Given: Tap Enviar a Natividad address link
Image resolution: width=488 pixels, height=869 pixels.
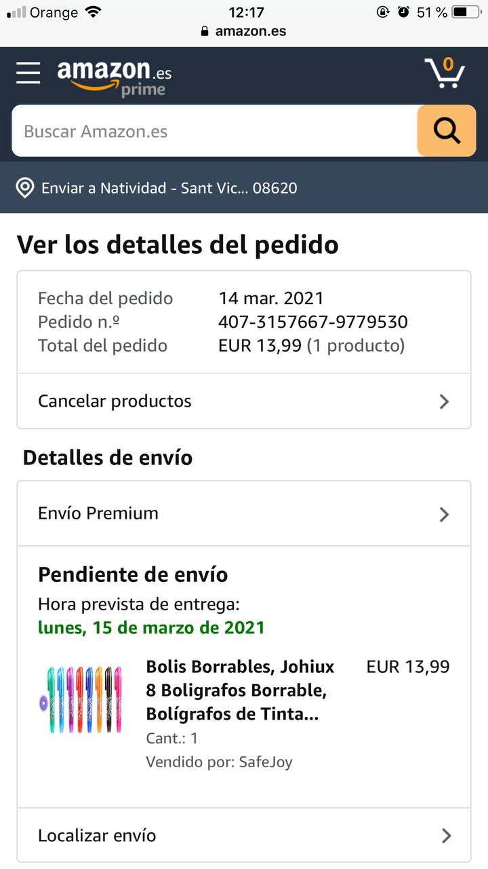Looking at the screenshot, I should 169,188.
